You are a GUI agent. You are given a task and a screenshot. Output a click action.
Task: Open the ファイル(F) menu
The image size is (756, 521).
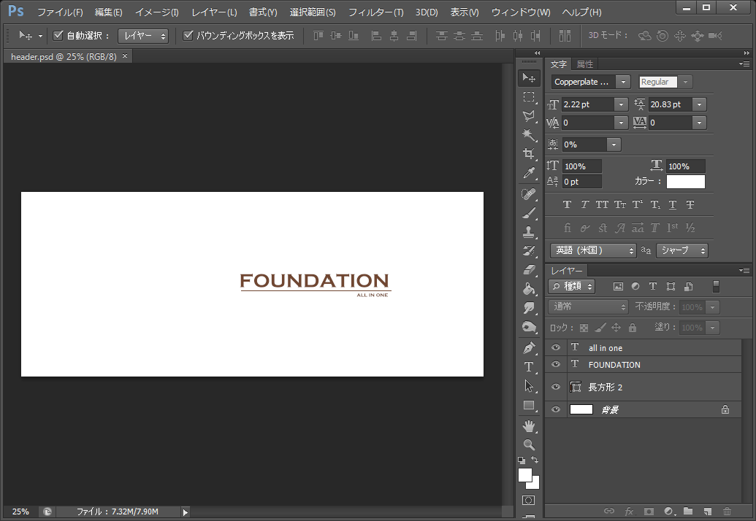(x=60, y=12)
